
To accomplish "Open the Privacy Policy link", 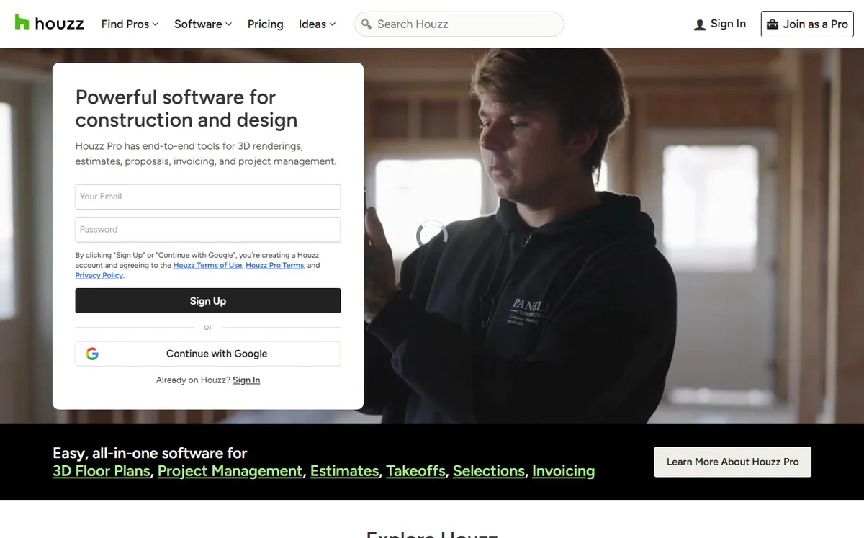I will [99, 275].
